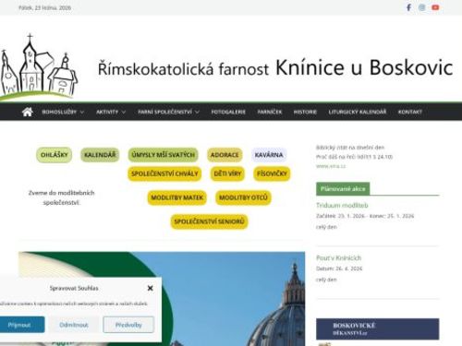Viewport: 462px width, 346px height.
Task: Click the Děti víry button
Action: pos(227,173)
